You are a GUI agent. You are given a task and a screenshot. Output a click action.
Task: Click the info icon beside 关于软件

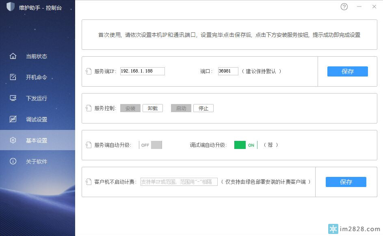click(13, 162)
